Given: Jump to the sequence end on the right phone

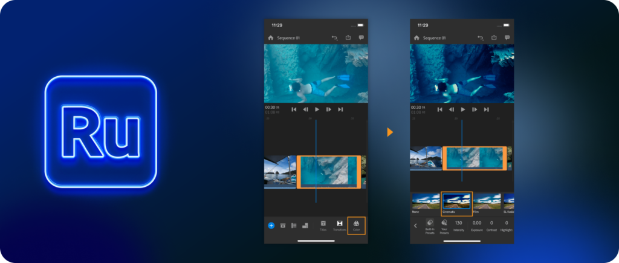Looking at the screenshot, I should pos(487,109).
